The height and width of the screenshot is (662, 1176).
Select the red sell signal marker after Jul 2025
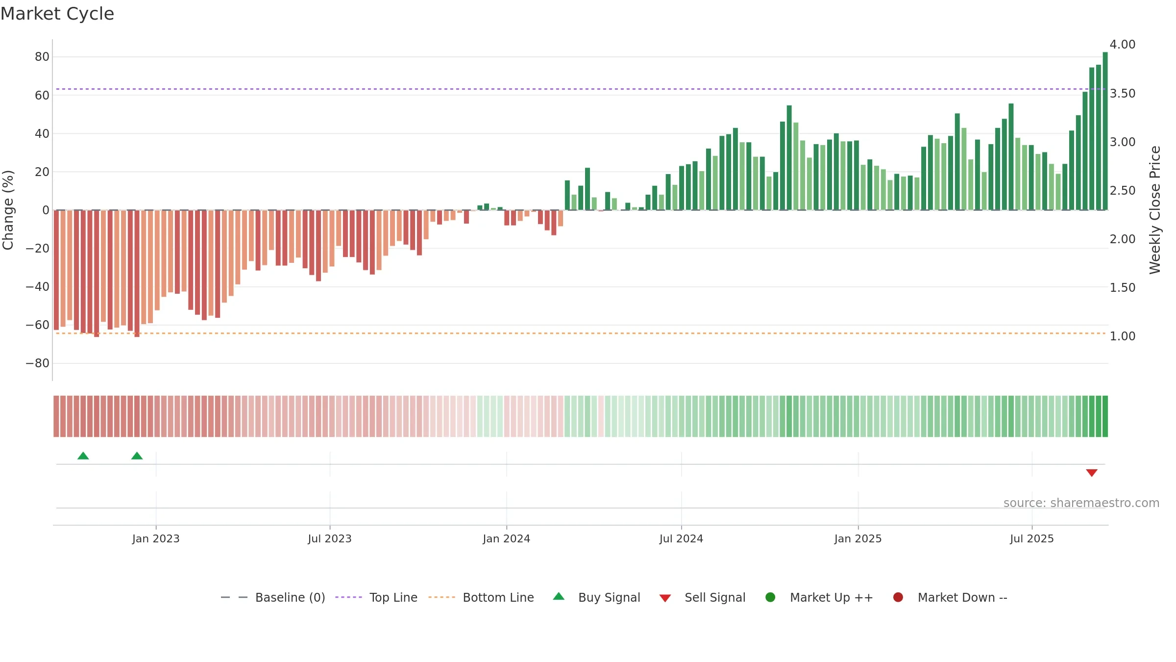click(1092, 473)
